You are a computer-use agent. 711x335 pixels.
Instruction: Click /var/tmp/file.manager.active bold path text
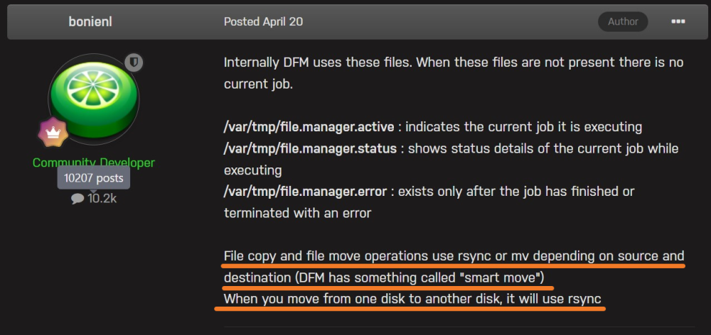point(309,127)
